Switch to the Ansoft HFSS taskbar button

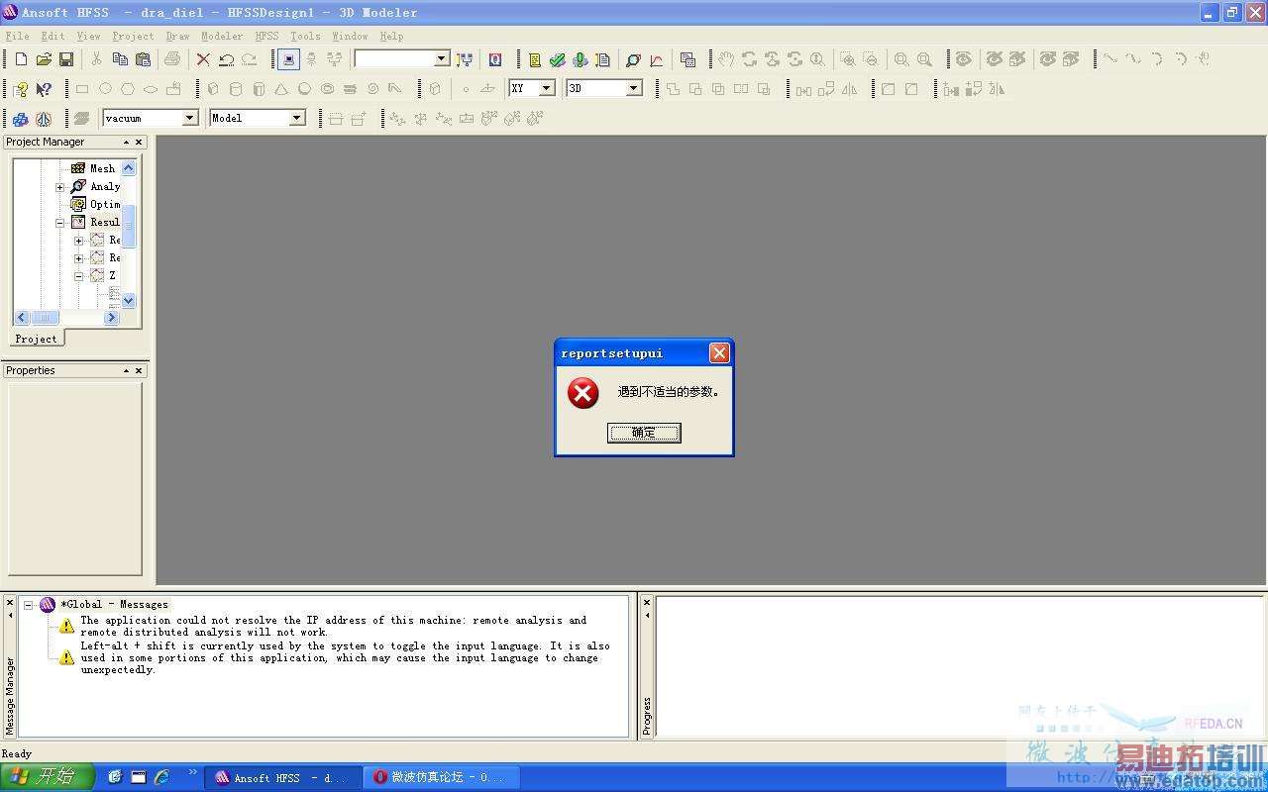tap(281, 777)
